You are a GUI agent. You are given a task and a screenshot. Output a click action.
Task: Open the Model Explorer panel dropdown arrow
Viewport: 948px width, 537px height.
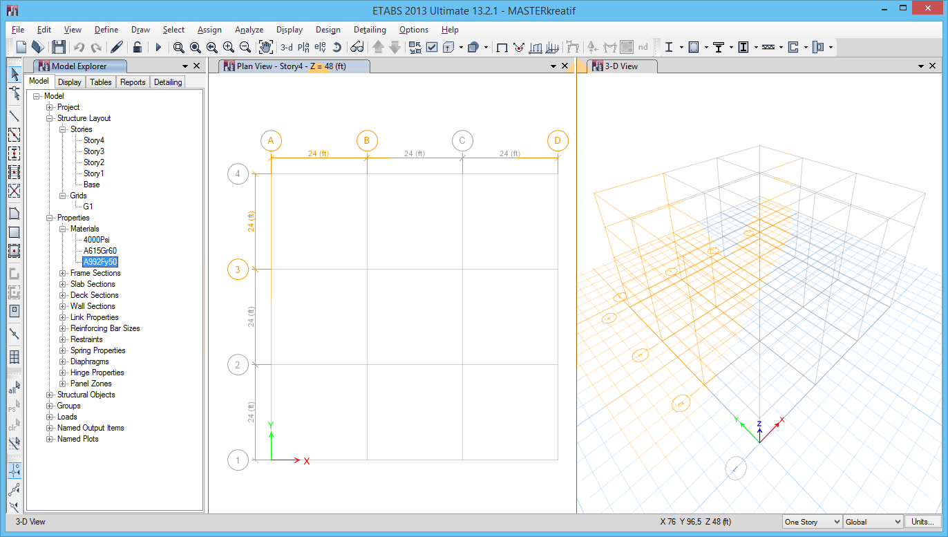tap(185, 66)
